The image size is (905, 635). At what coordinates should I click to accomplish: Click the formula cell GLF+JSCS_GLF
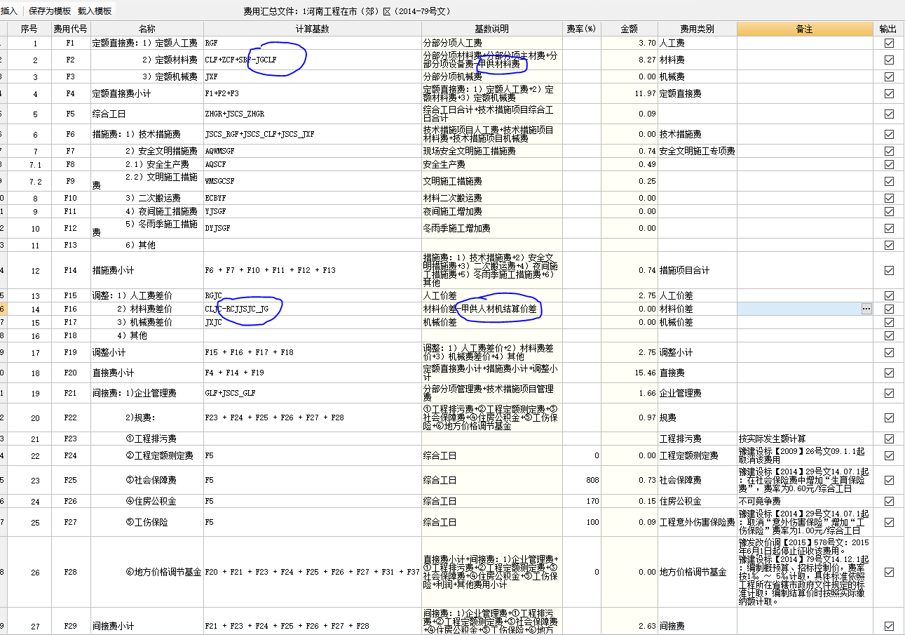tap(312, 393)
